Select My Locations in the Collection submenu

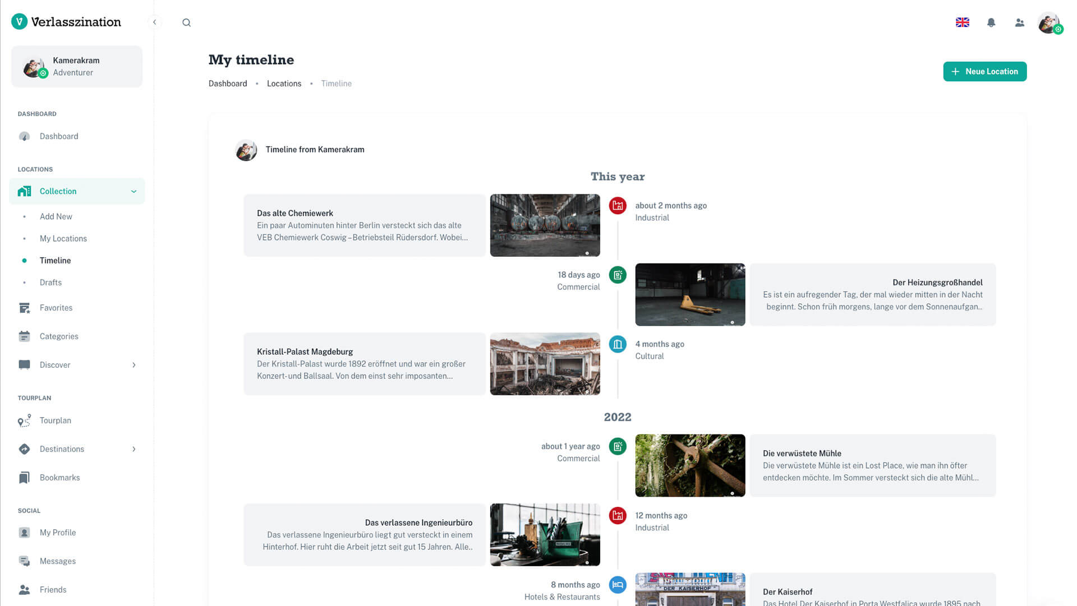click(63, 239)
